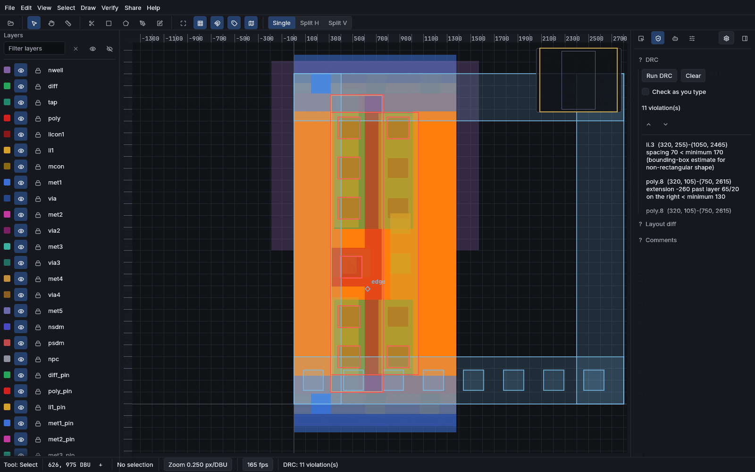Choose the scissors cut tool
755x472 pixels.
coord(92,23)
